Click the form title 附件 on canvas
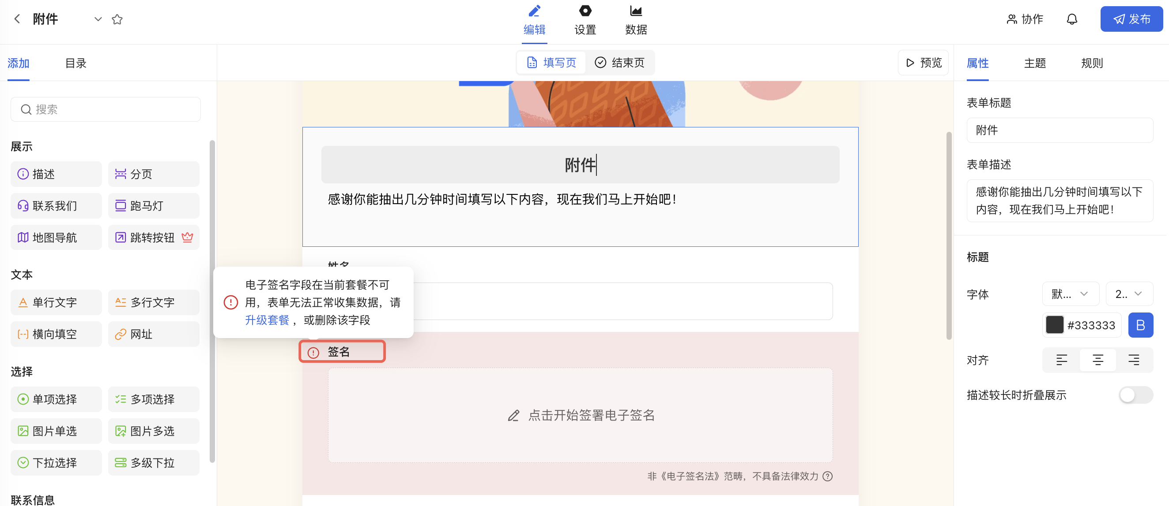This screenshot has height=506, width=1169. pyautogui.click(x=580, y=164)
